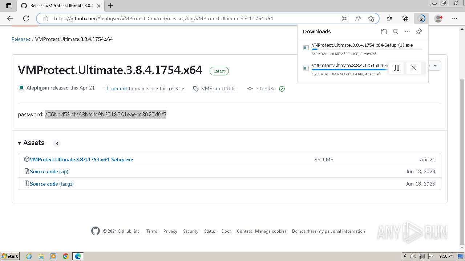Click the Setup (1).exe download progress bar

(x=367, y=49)
